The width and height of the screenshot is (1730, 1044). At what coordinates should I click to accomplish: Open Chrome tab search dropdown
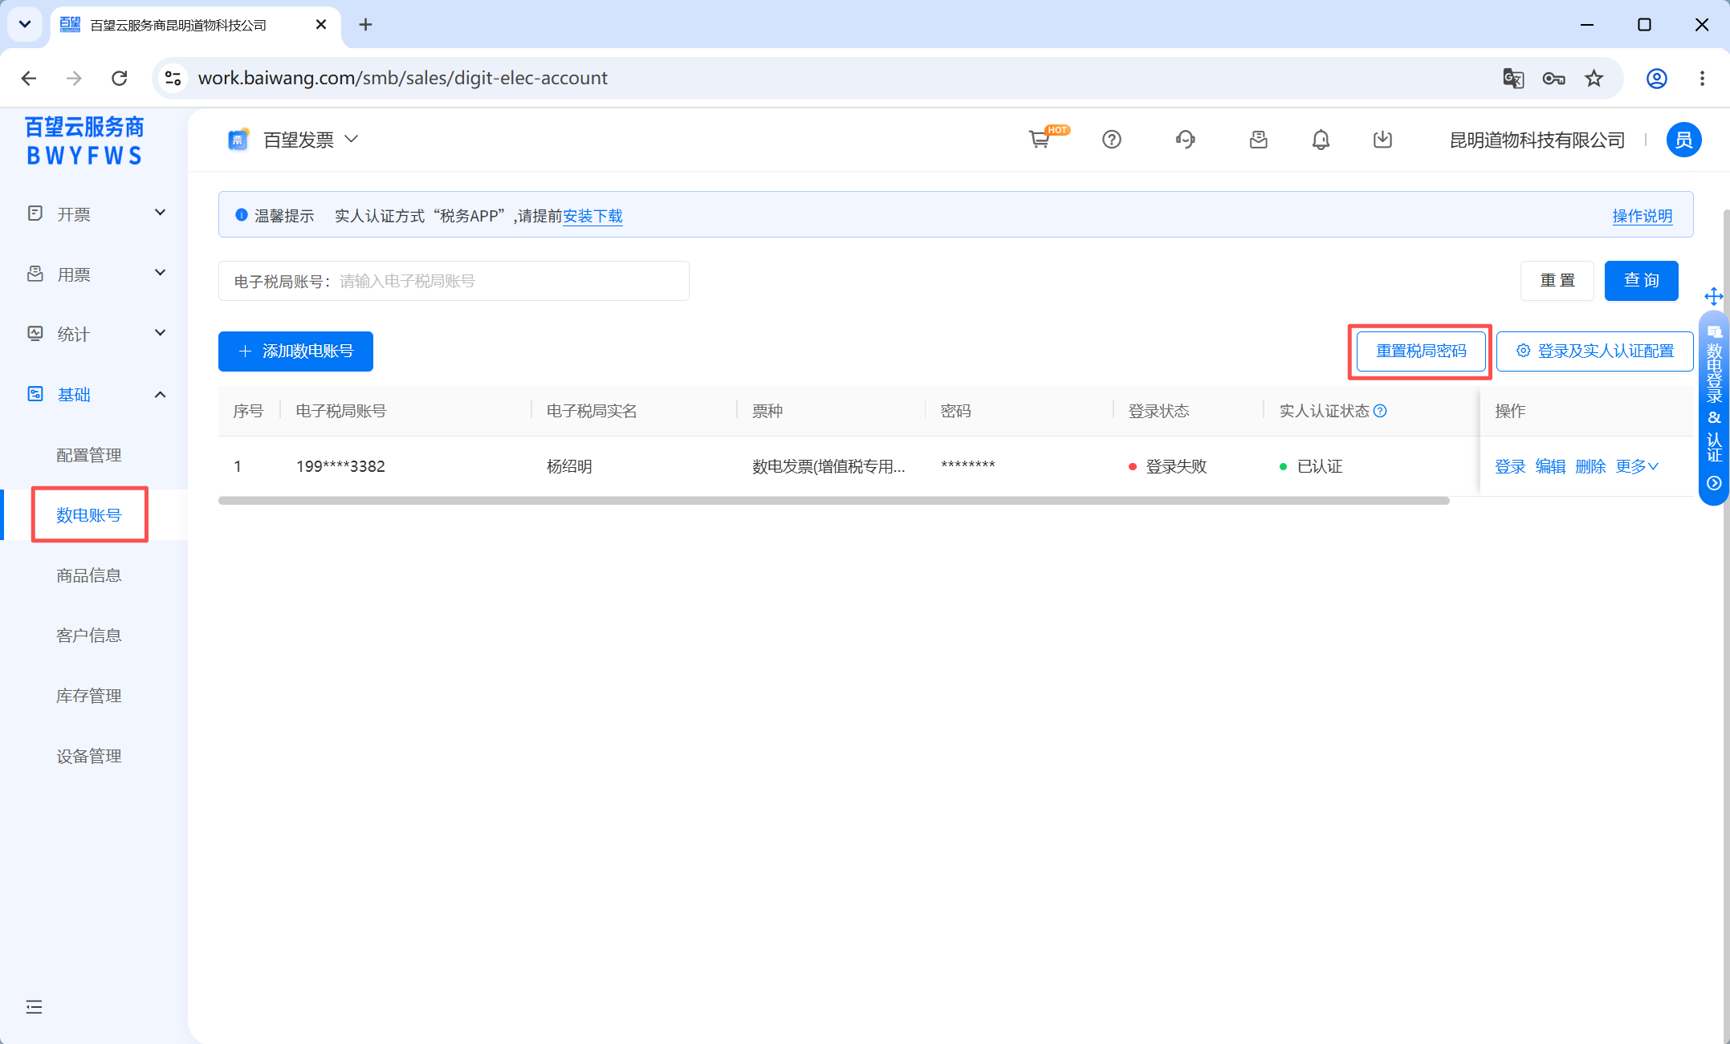point(25,24)
